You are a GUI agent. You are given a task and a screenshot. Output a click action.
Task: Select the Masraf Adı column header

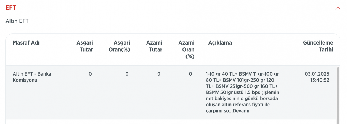pyautogui.click(x=26, y=43)
